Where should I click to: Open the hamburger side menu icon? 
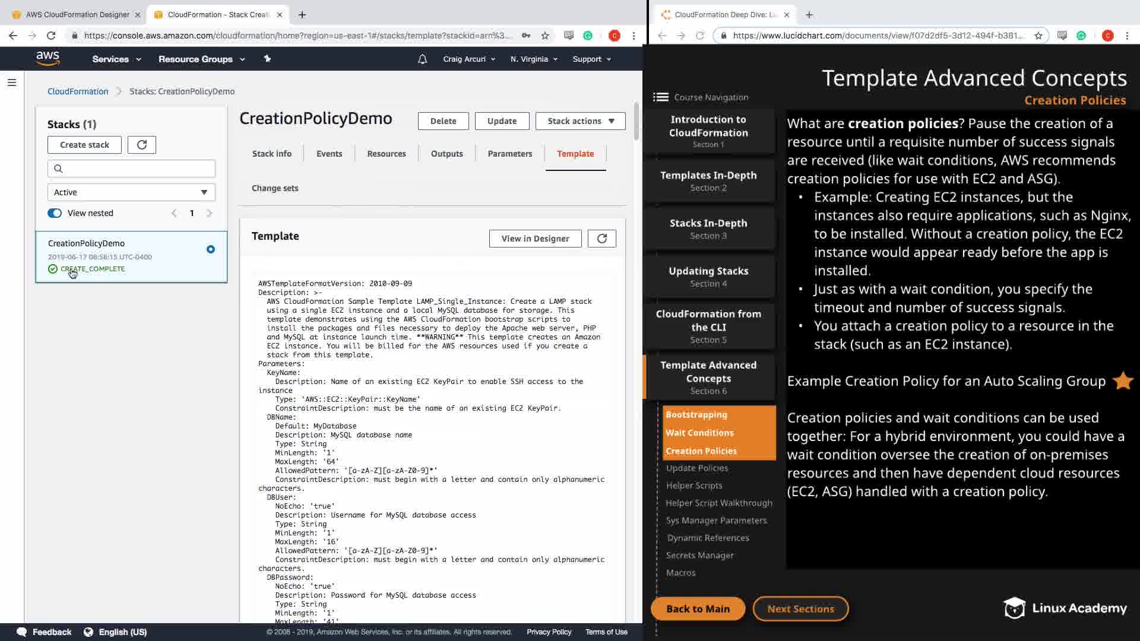[x=11, y=82]
